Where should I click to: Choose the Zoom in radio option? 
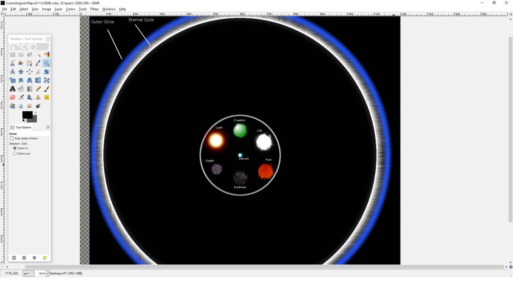(x=15, y=148)
